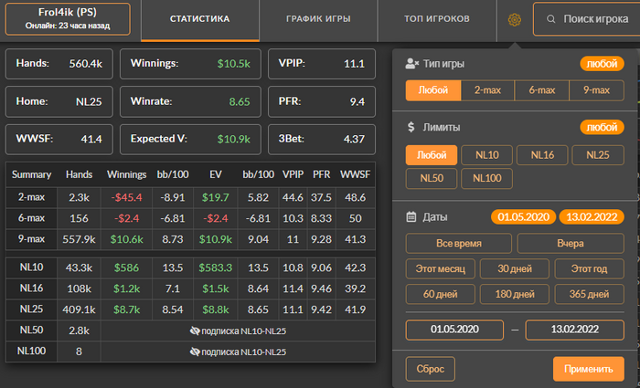Select the 9-max game type

click(597, 90)
